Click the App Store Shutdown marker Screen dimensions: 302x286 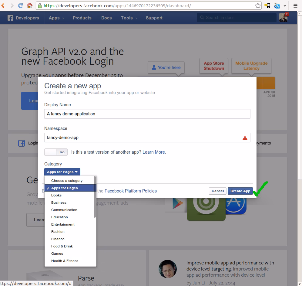tap(214, 66)
